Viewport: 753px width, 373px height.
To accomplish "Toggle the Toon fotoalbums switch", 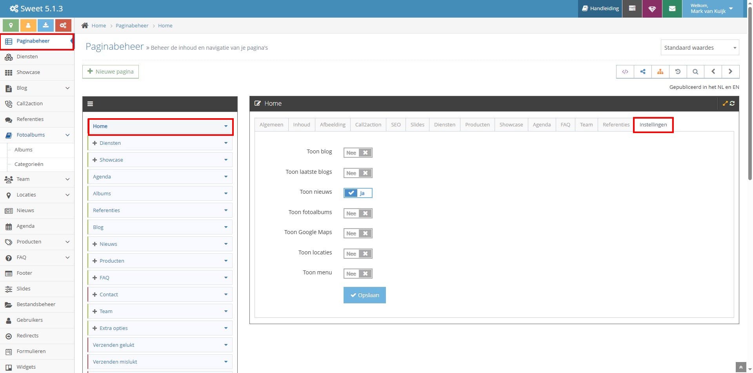I will pyautogui.click(x=358, y=213).
